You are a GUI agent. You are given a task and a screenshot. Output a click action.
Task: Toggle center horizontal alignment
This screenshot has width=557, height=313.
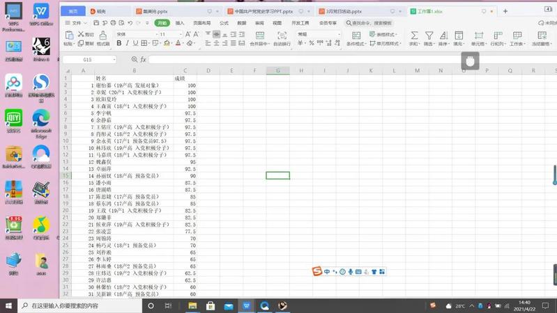point(216,43)
